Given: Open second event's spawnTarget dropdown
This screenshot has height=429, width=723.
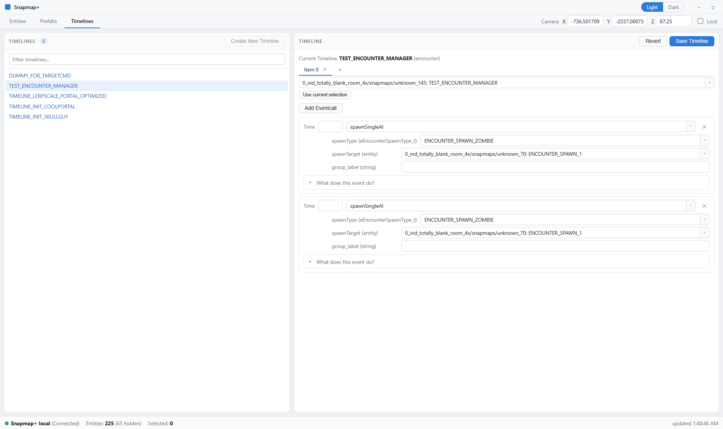Looking at the screenshot, I should 705,233.
